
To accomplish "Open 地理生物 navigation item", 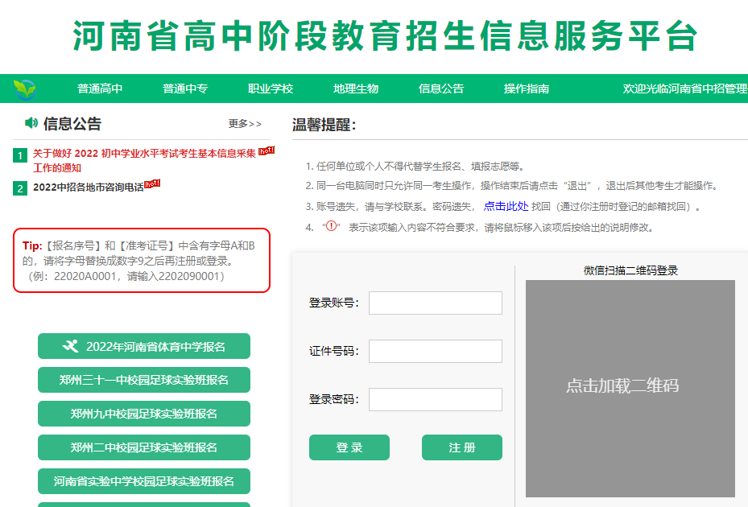I will [x=356, y=89].
